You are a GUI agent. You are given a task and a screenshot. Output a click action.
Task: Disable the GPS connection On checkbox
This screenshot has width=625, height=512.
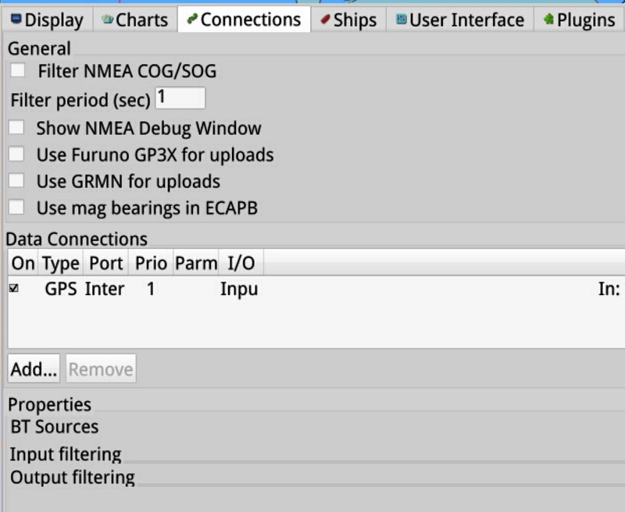pos(14,288)
